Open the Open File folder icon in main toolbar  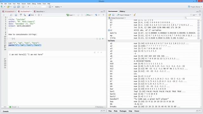[8, 7]
